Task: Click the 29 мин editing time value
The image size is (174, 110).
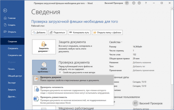Action: click(x=136, y=58)
